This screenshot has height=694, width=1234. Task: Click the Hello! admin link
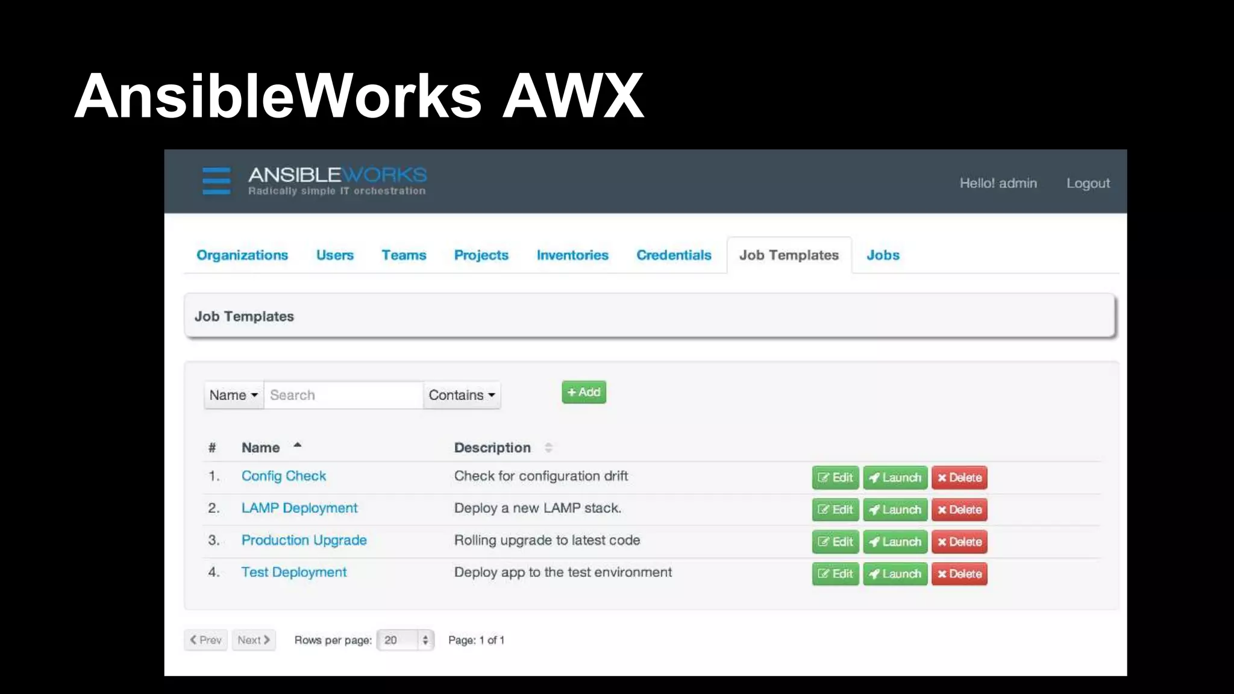point(998,183)
